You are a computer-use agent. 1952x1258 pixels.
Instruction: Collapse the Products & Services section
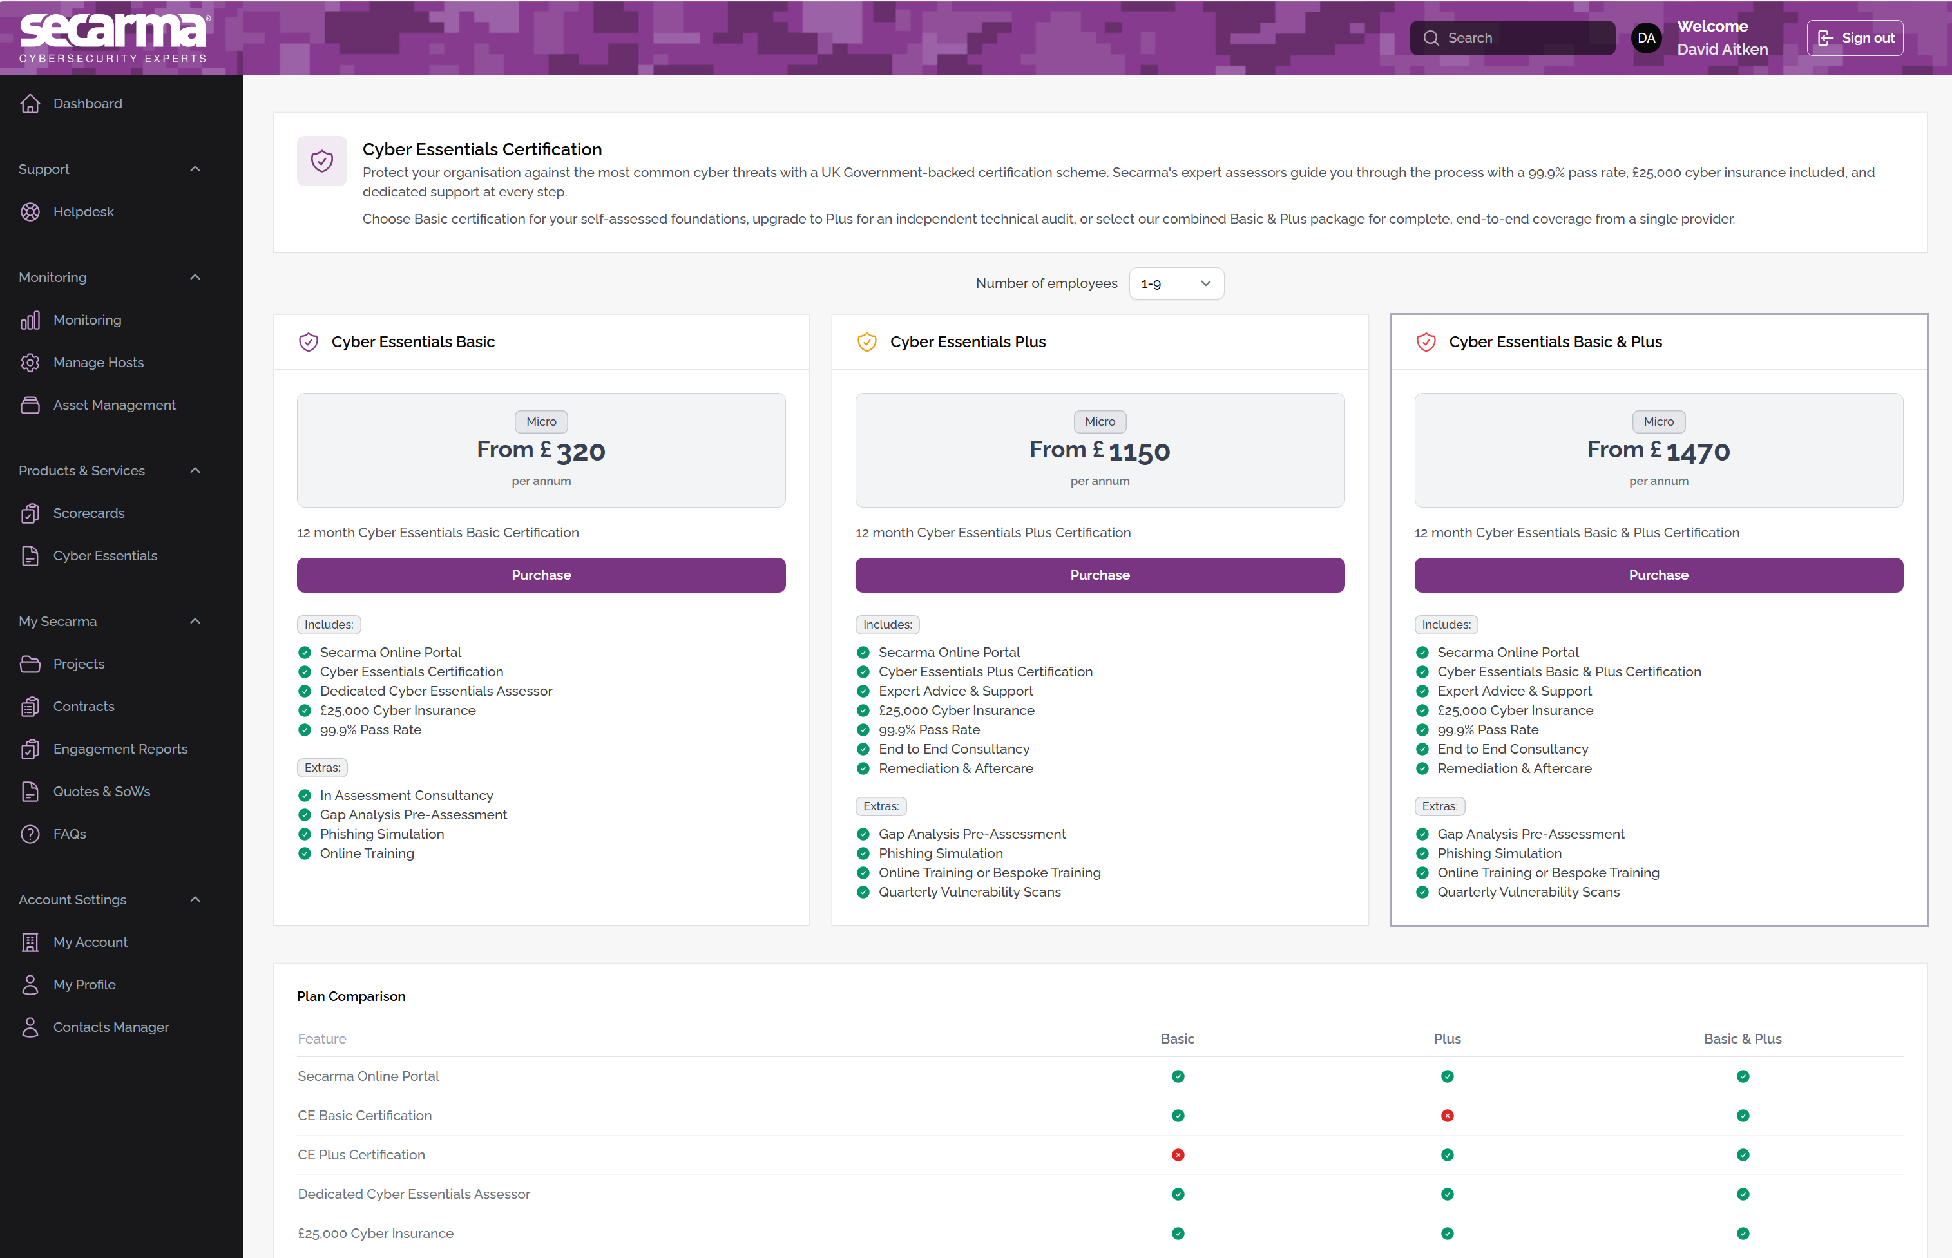click(x=195, y=470)
